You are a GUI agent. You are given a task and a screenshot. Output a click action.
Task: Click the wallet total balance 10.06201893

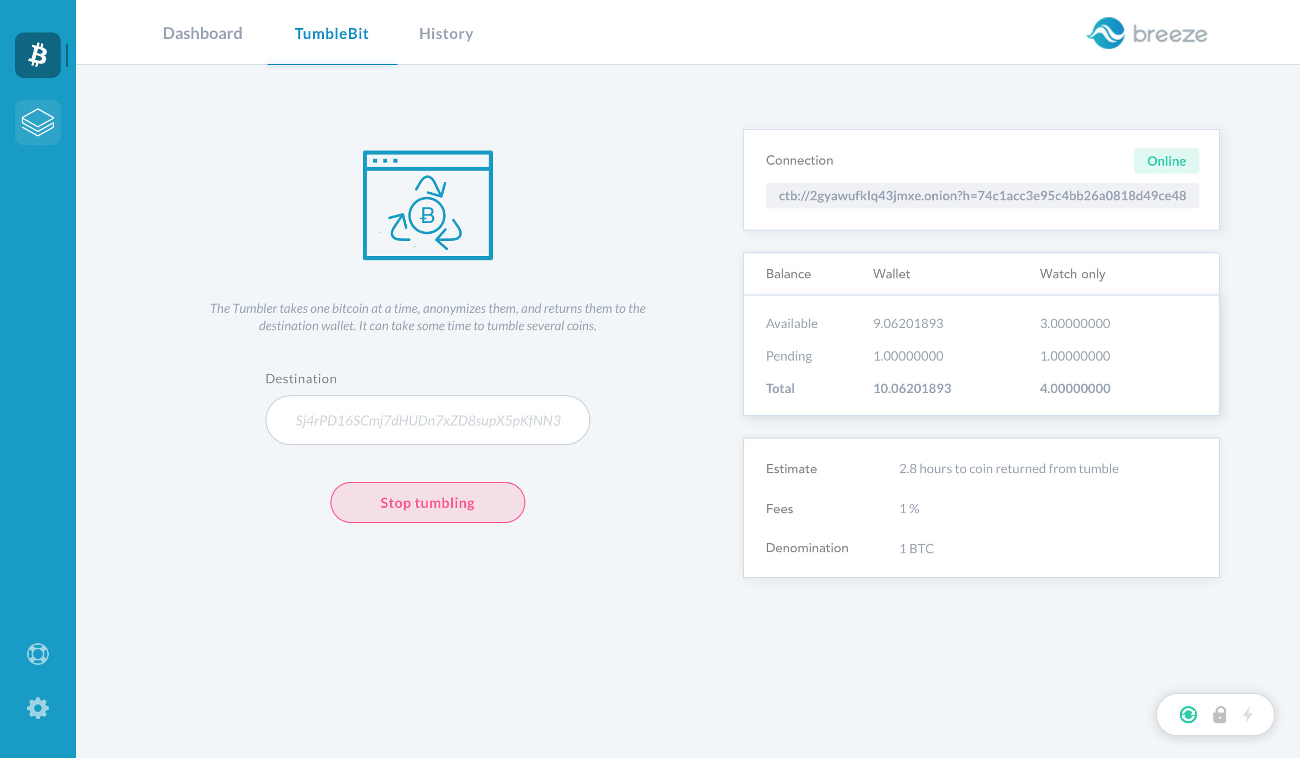click(912, 388)
